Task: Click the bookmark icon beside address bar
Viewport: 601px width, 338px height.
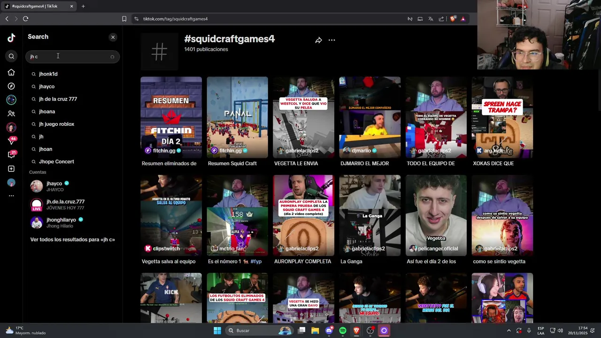Action: pos(124,19)
